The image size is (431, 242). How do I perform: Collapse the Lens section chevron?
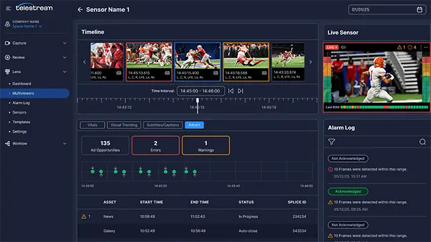64,72
